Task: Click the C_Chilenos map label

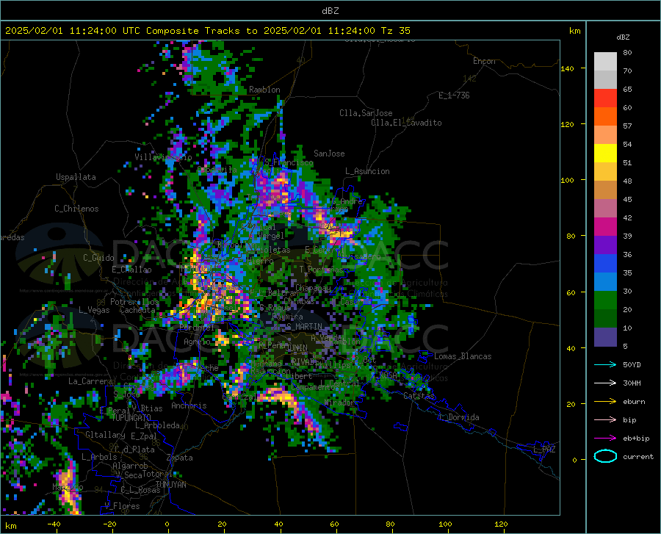Action: 76,209
